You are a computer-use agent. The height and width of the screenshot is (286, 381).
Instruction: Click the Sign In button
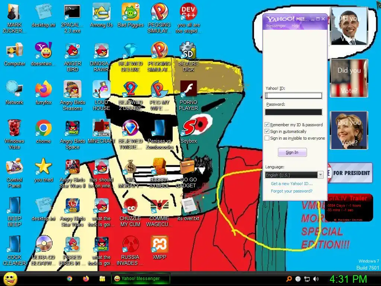point(292,152)
